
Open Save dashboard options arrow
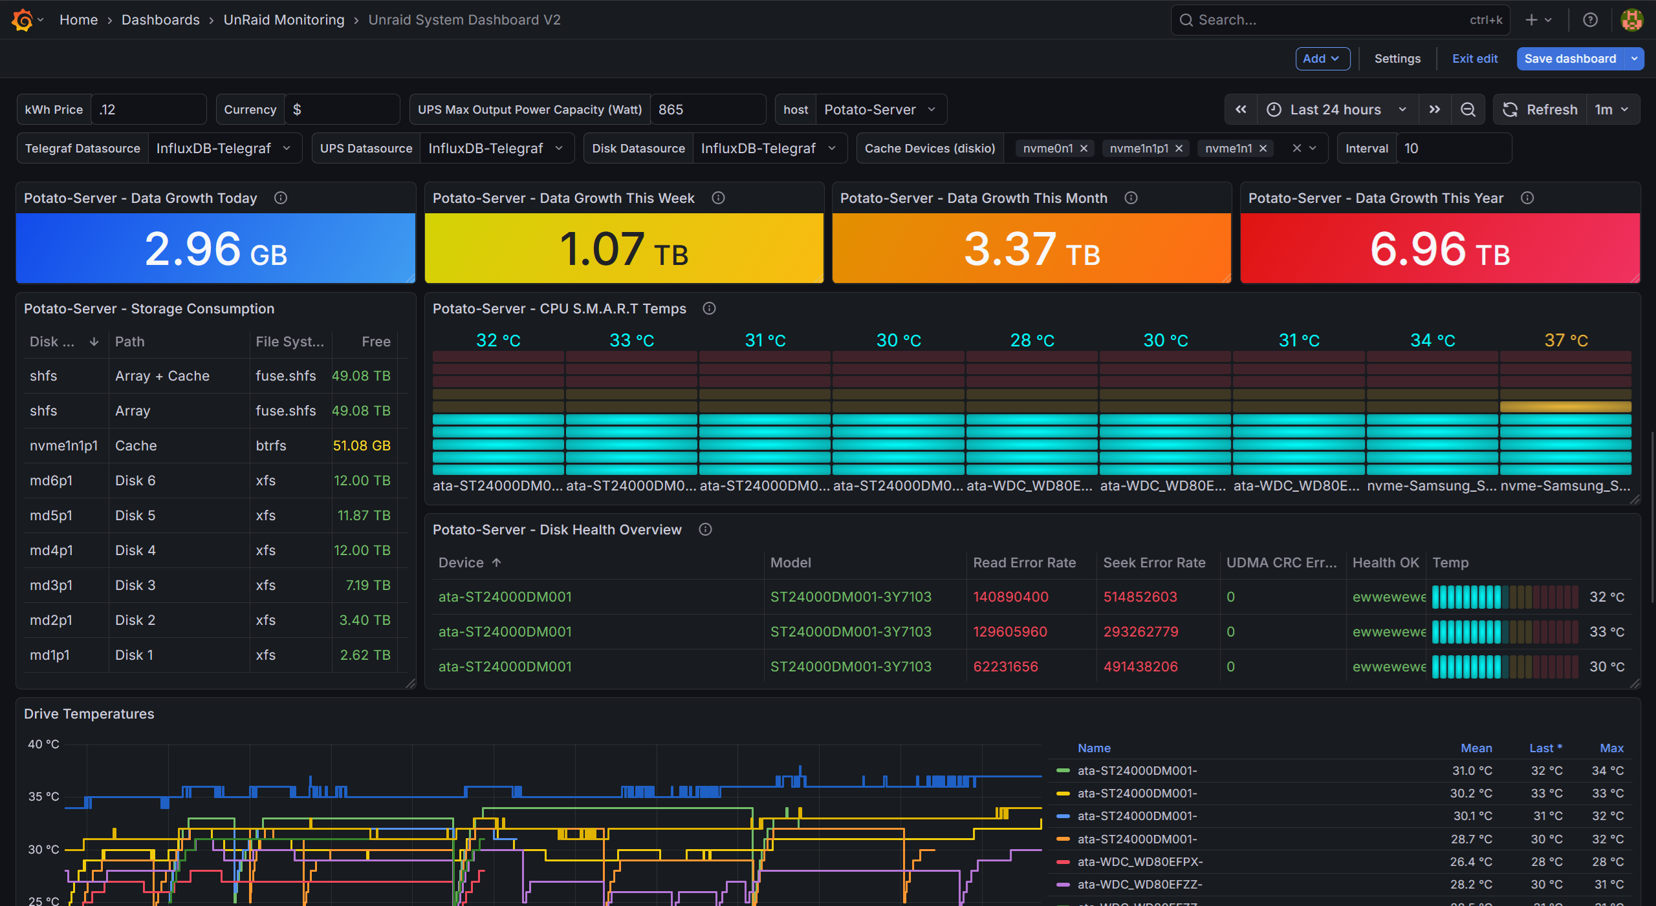(1635, 59)
